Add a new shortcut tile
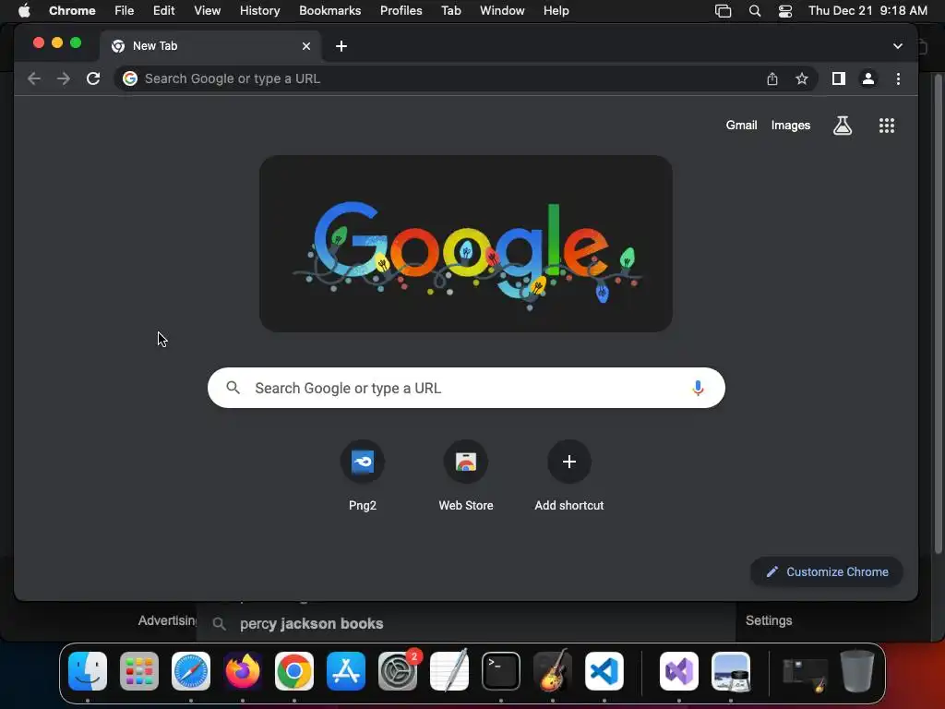The width and height of the screenshot is (945, 709). (x=568, y=475)
